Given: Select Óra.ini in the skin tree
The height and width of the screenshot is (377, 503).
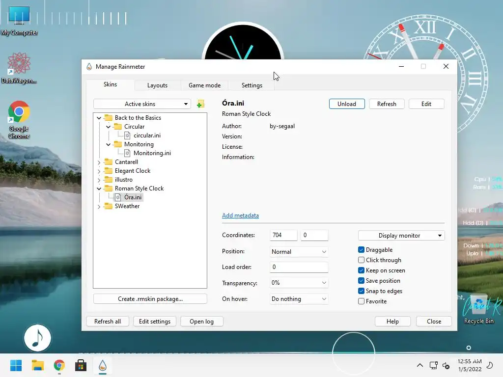Looking at the screenshot, I should pos(133,197).
